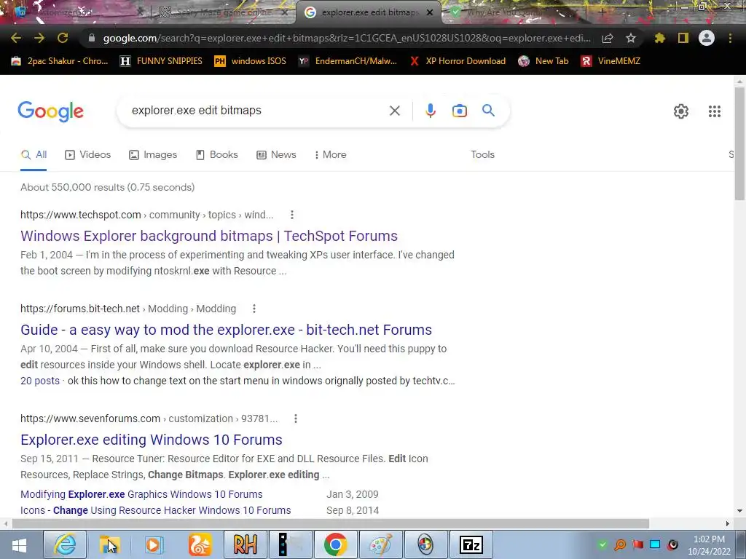Open Explorer.exe editing Windows 10 Forums link

(x=152, y=440)
